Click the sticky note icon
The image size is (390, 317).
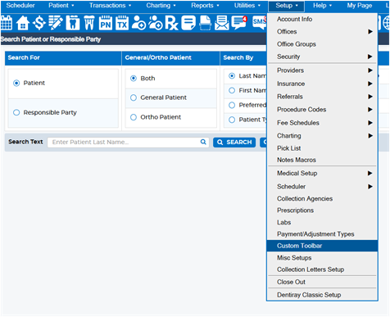pos(188,23)
